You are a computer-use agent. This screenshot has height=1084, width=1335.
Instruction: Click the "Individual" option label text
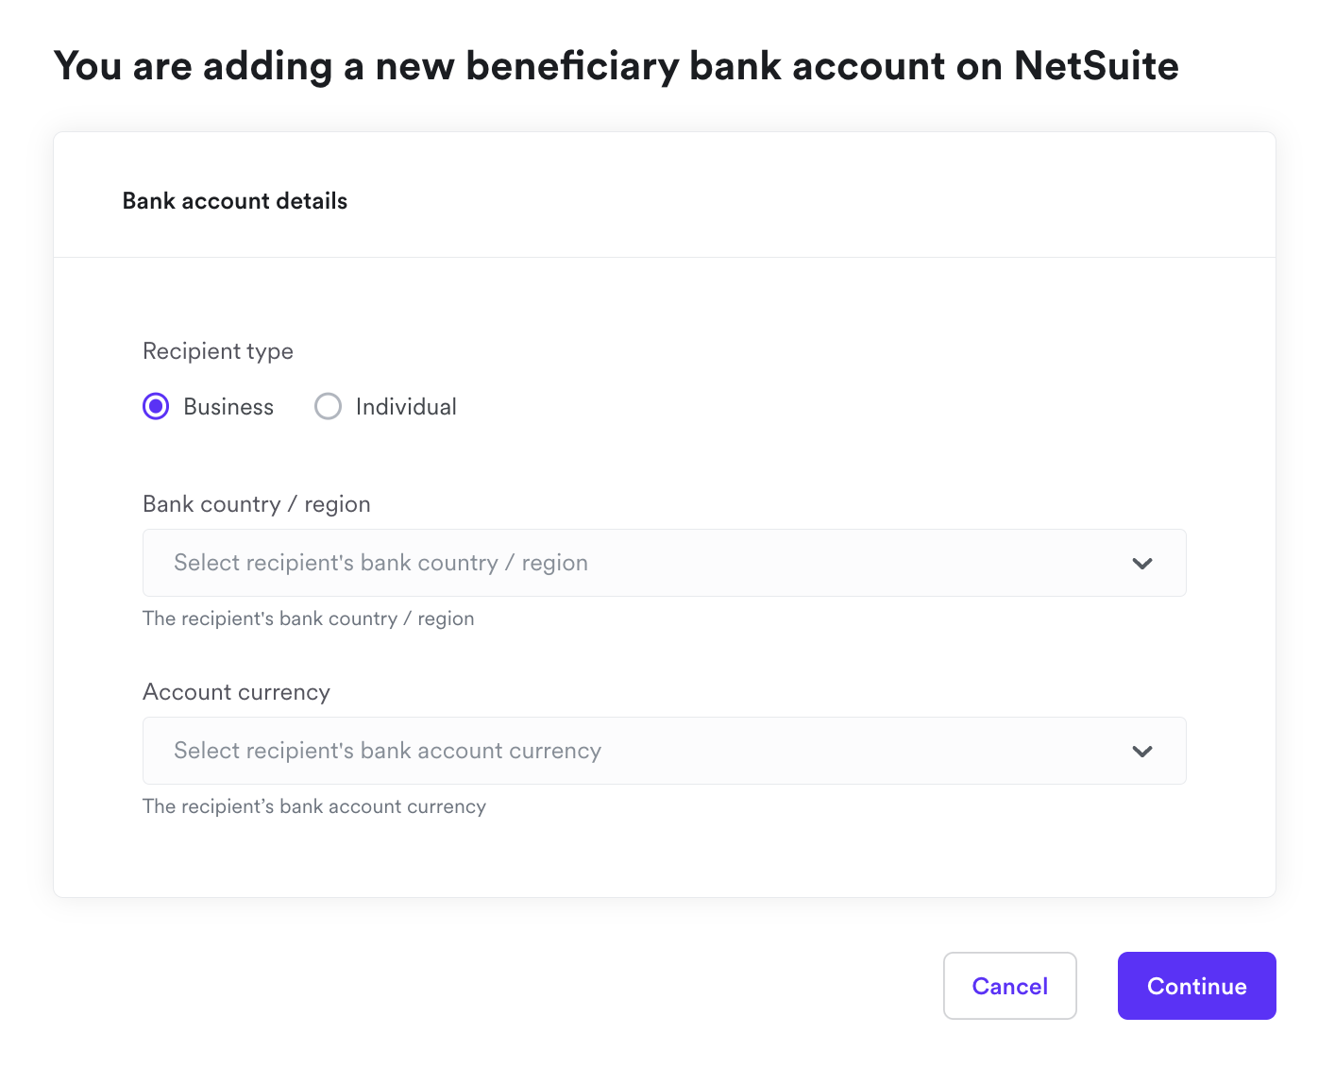406,407
